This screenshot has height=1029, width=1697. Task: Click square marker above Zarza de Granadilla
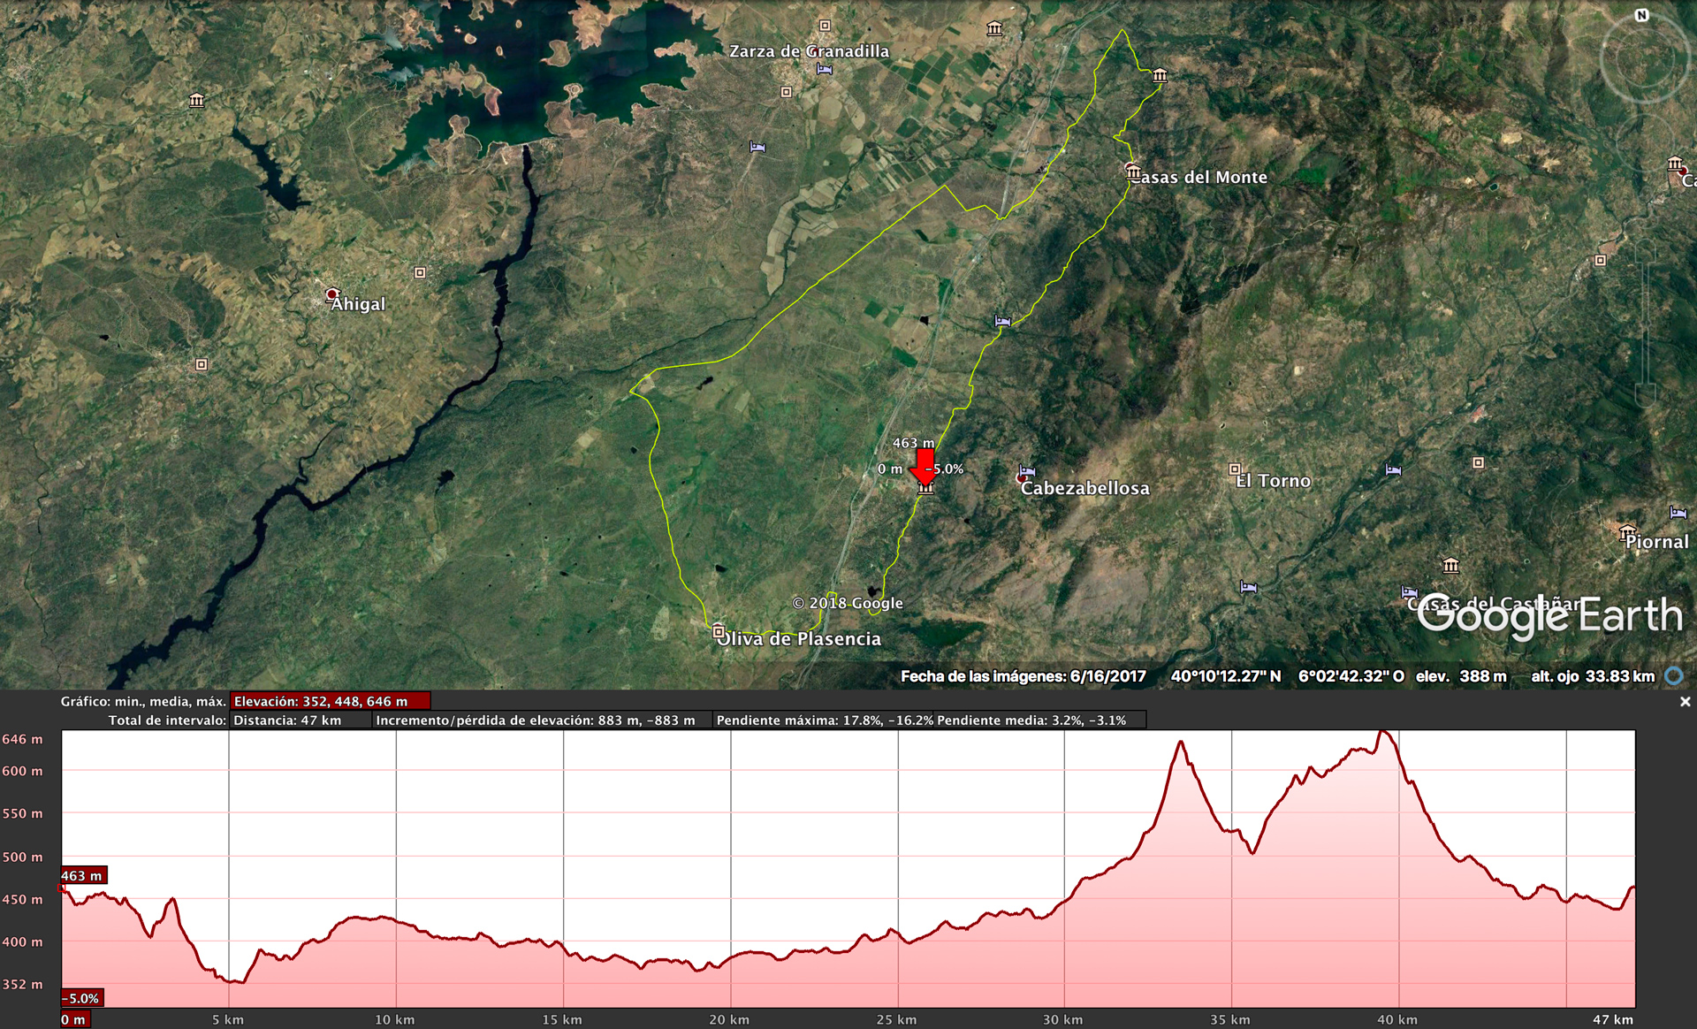point(825,26)
